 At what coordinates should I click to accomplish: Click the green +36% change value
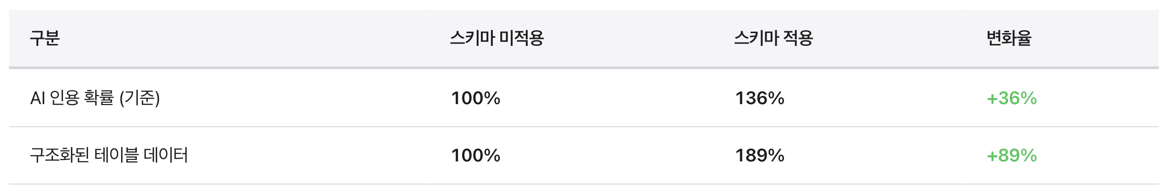(x=1011, y=98)
